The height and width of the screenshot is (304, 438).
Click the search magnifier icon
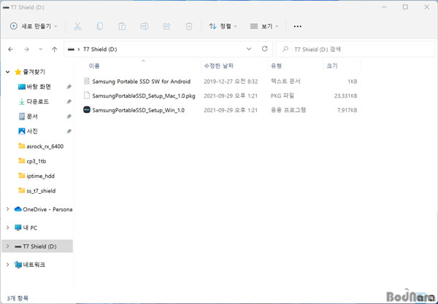tap(285, 49)
